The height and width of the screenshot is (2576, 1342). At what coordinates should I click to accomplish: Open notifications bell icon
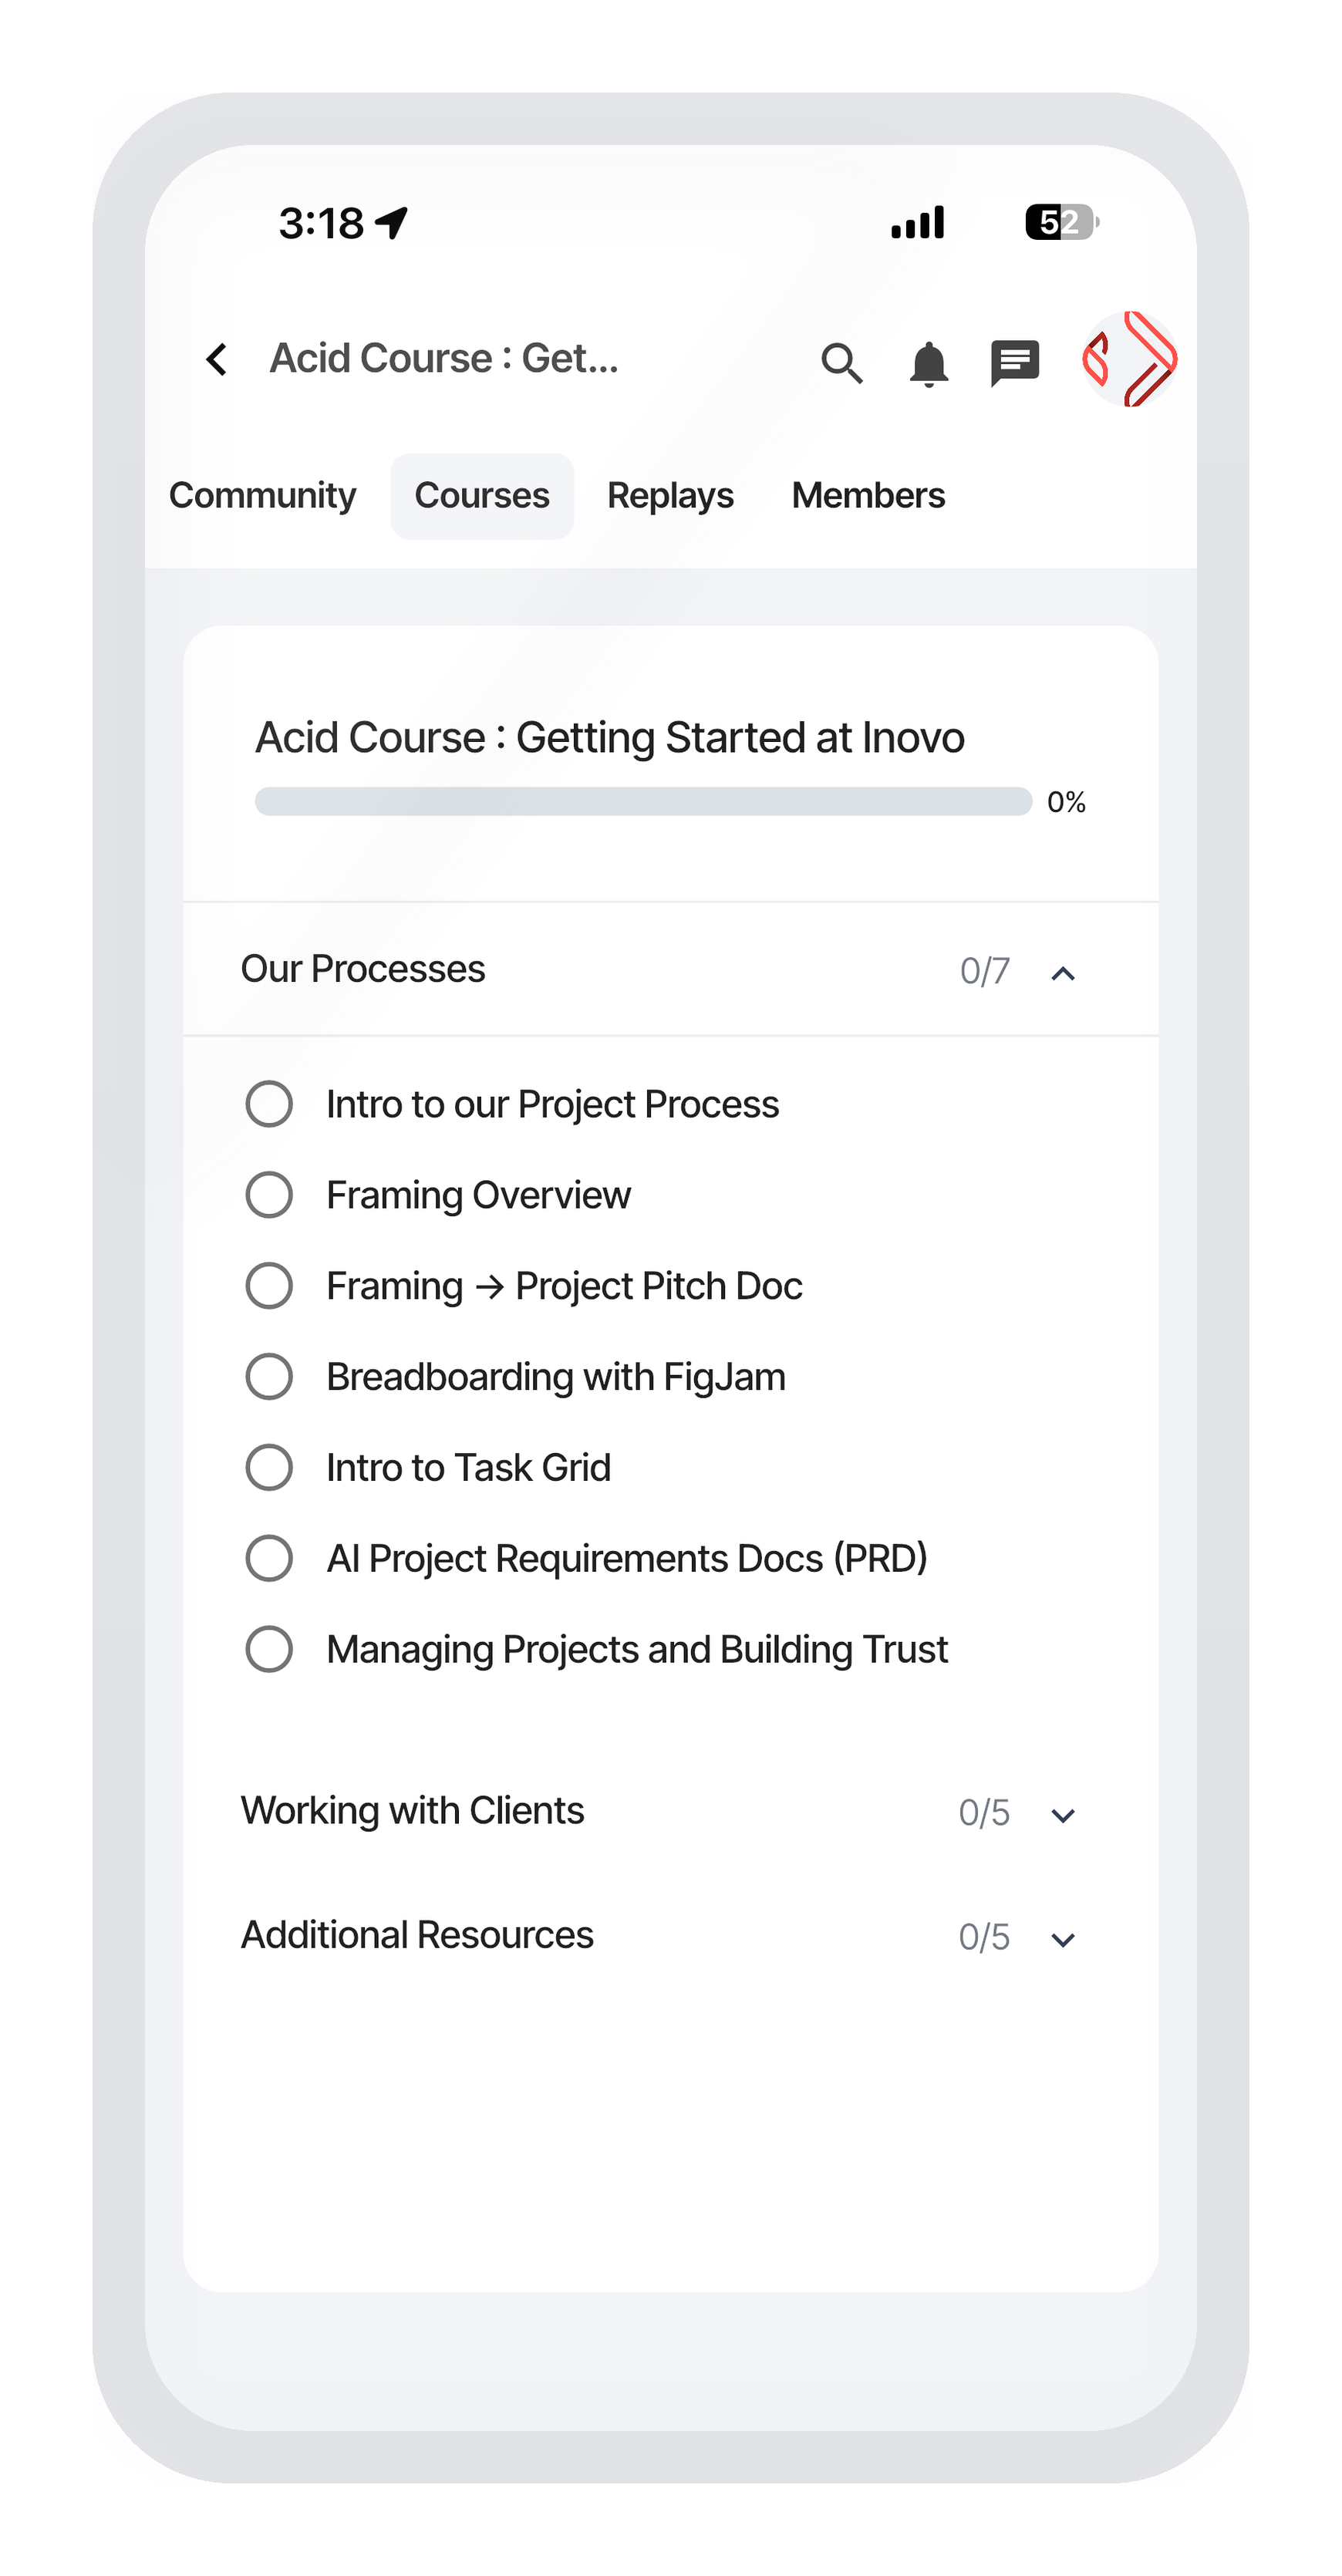coord(928,363)
